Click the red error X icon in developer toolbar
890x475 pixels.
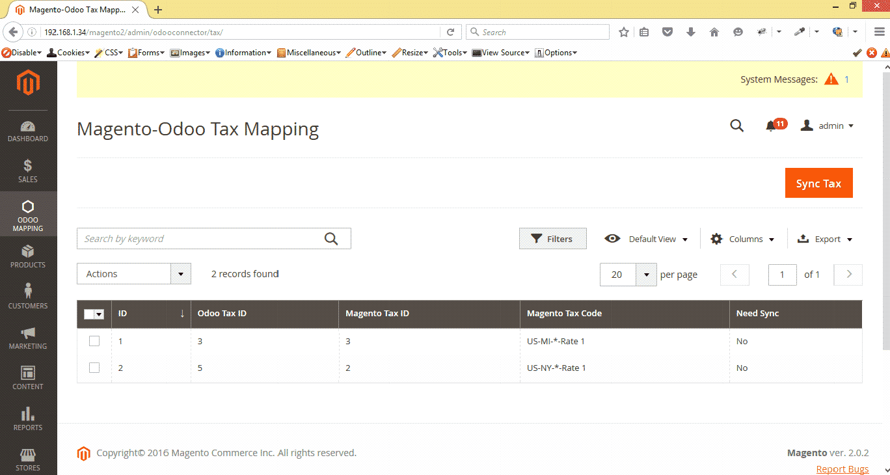point(872,53)
